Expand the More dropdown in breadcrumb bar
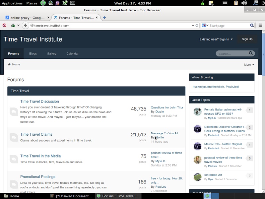The image size is (265, 199). point(249,65)
